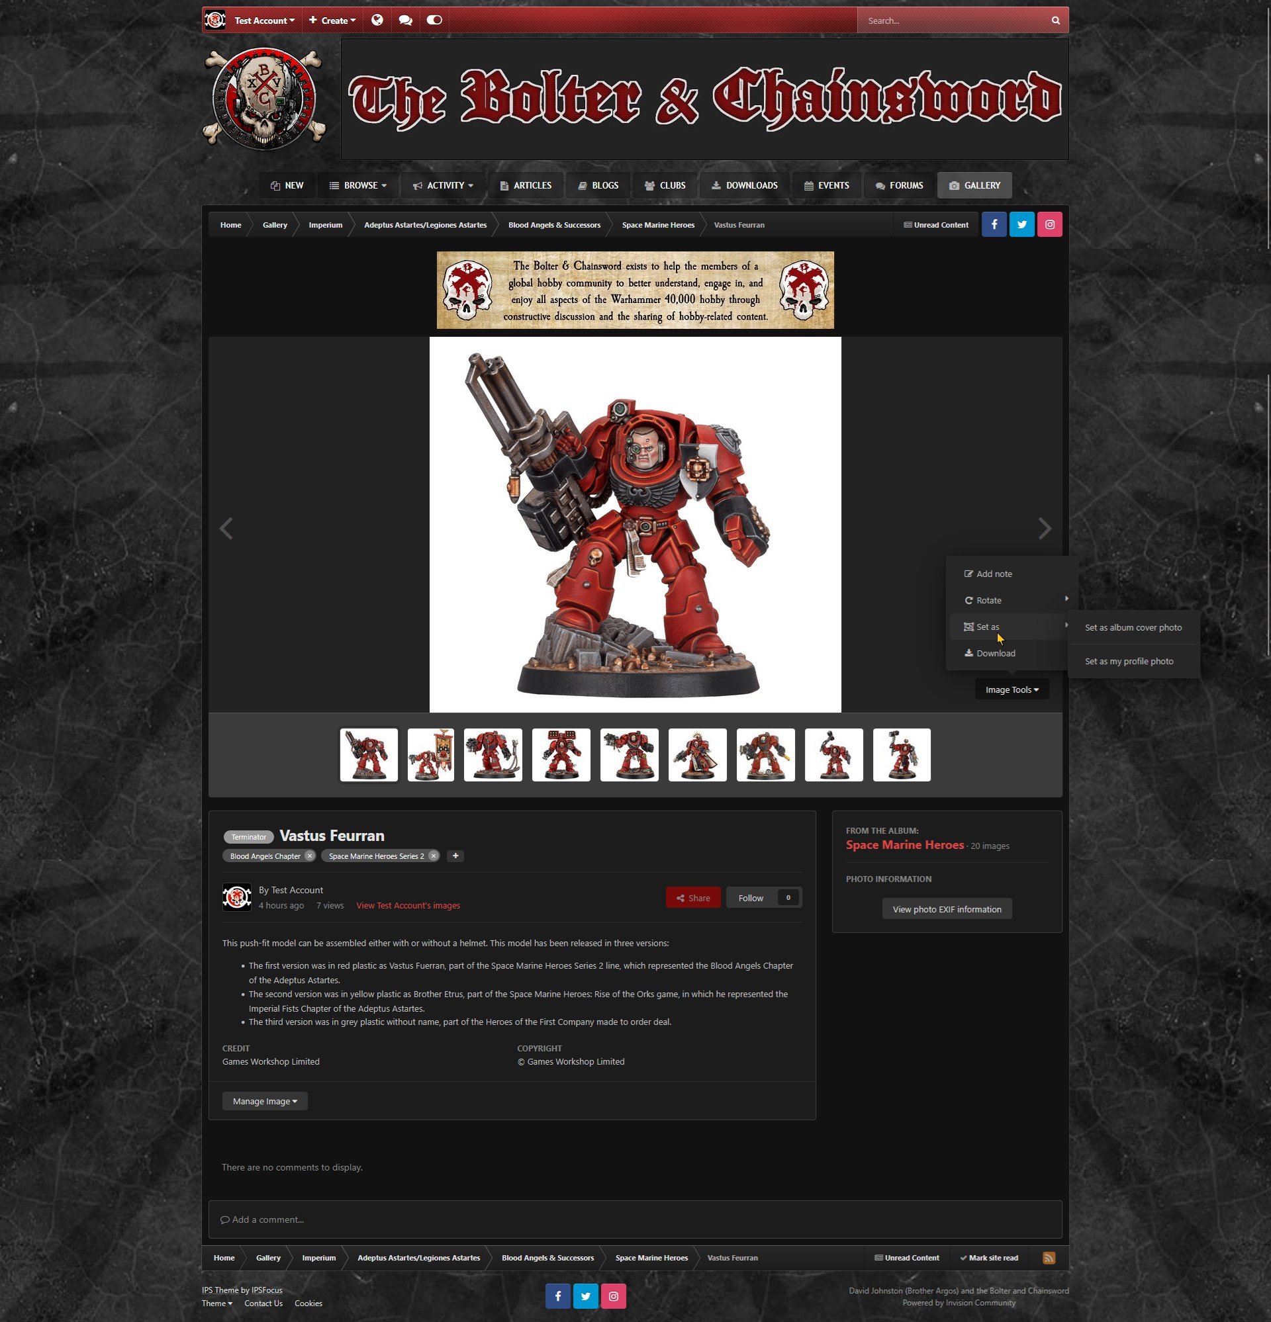
Task: Click the RSS feed icon in the footer
Action: pyautogui.click(x=1049, y=1258)
